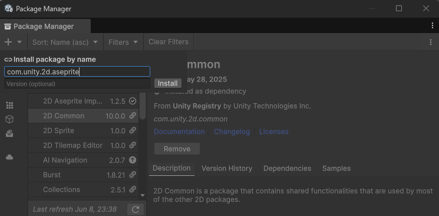439x216 pixels.
Task: Click the Version (optional) field
Action: [x=77, y=84]
